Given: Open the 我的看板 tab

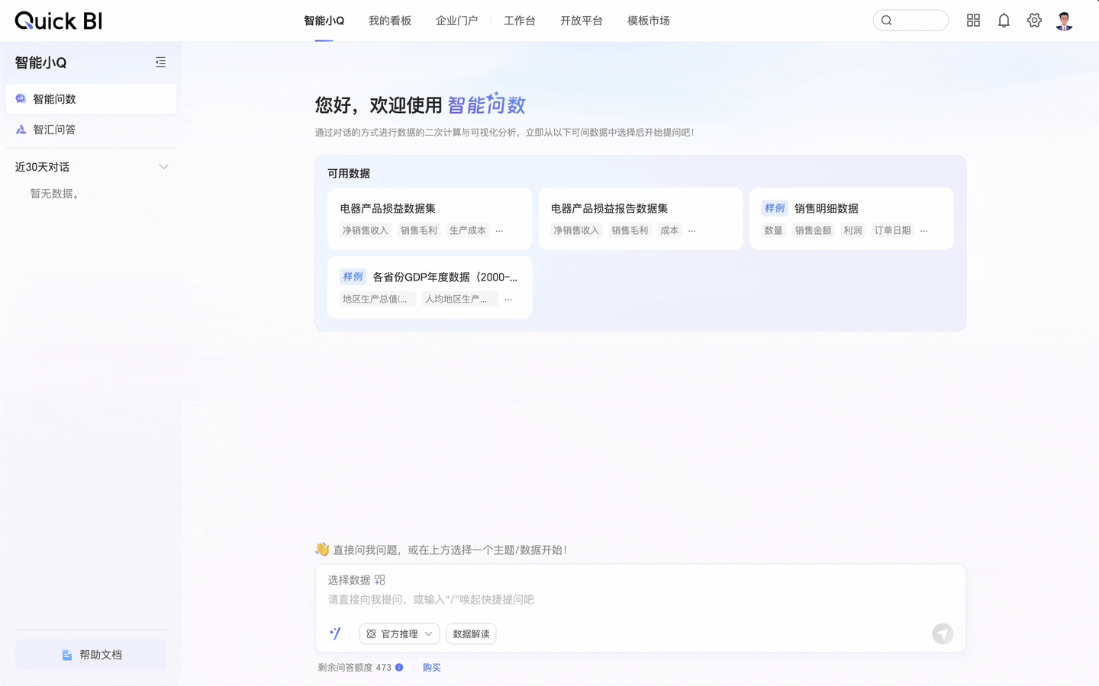Looking at the screenshot, I should tap(389, 21).
